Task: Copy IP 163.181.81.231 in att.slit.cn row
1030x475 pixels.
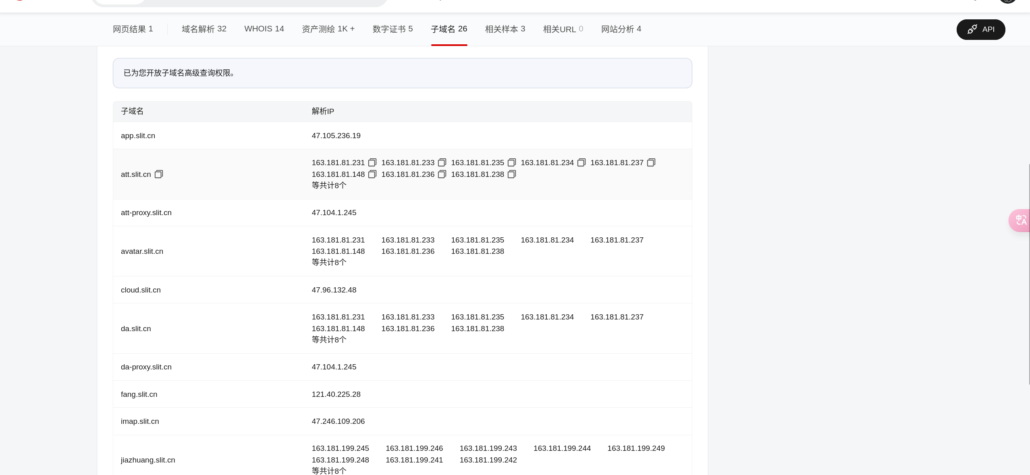Action: (372, 162)
